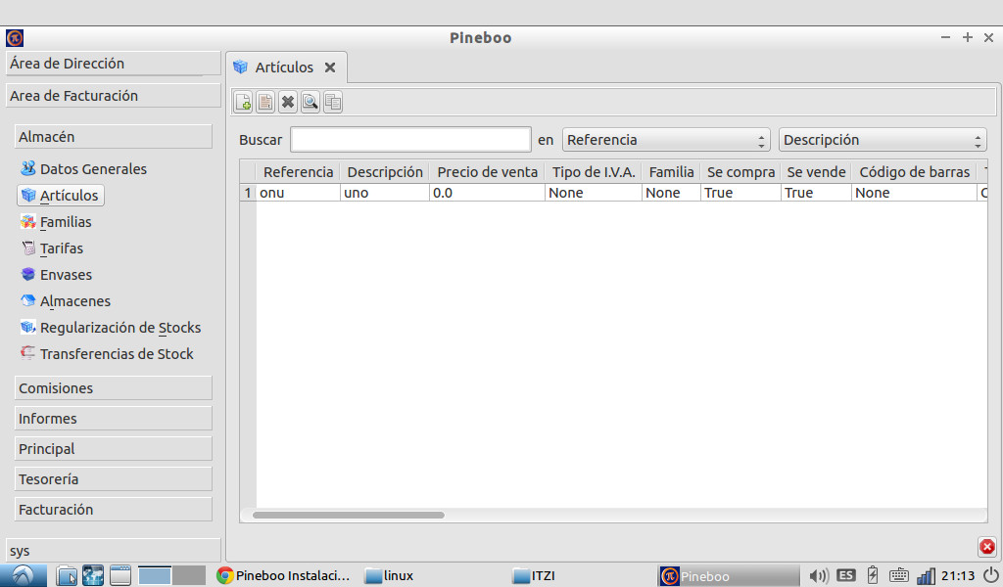This screenshot has height=587, width=1003.
Task: Click the Familias colored blocks icon
Action: click(28, 222)
